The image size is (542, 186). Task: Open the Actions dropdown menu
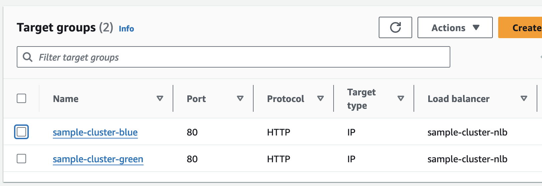coord(448,28)
